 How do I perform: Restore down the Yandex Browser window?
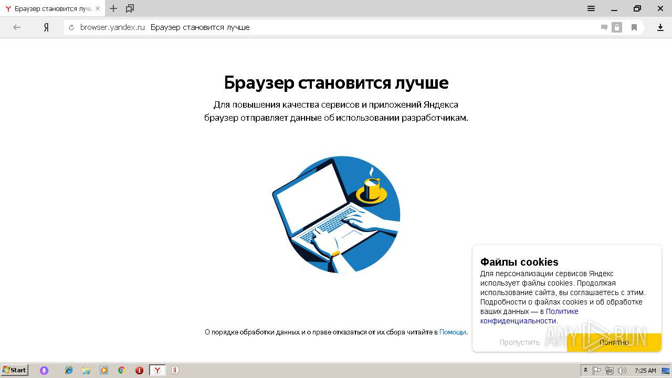(637, 8)
